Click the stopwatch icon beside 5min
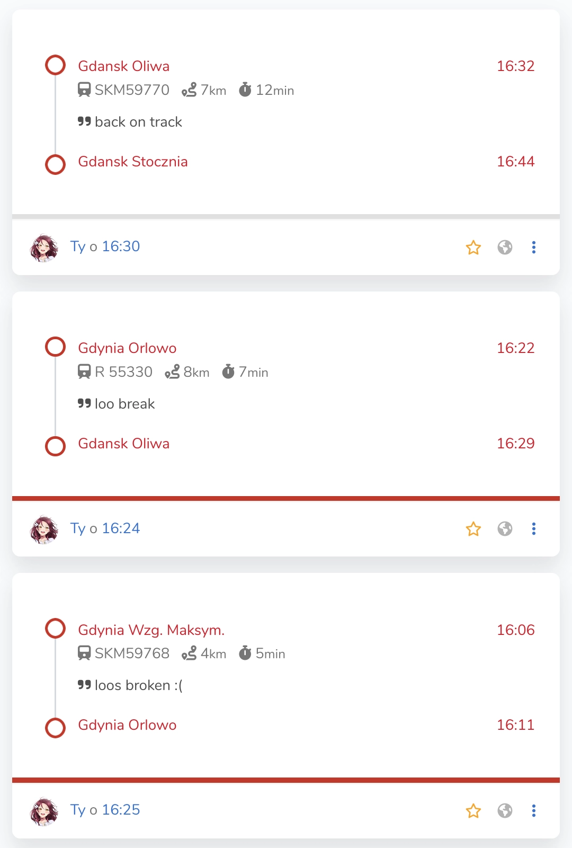Image resolution: width=572 pixels, height=848 pixels. [245, 653]
